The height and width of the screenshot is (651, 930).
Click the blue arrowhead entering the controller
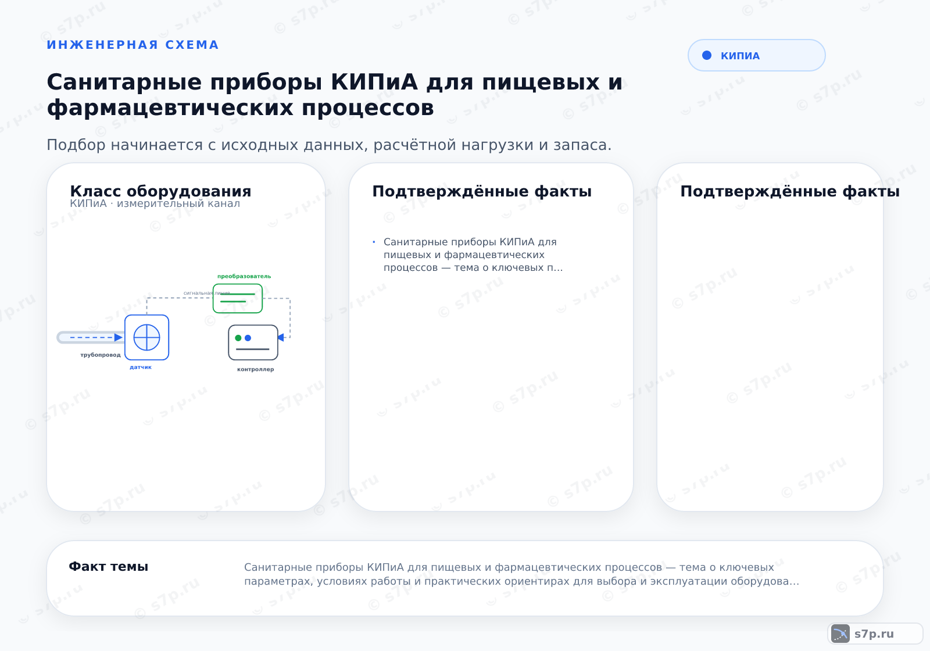pyautogui.click(x=281, y=338)
